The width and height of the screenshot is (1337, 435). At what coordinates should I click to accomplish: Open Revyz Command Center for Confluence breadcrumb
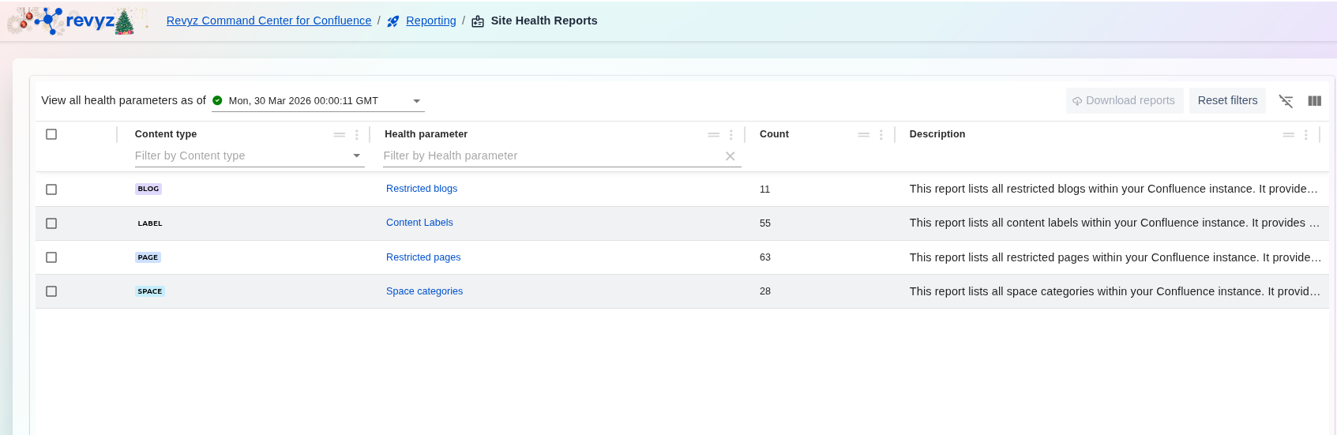tap(269, 21)
